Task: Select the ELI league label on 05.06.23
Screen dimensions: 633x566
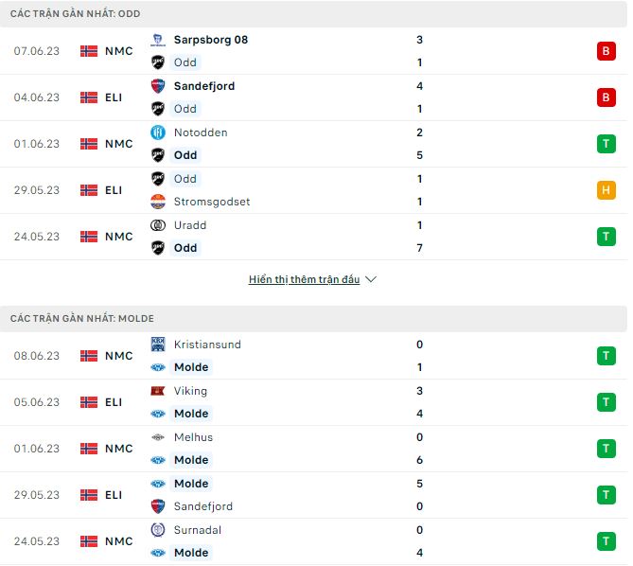Action: 114,402
